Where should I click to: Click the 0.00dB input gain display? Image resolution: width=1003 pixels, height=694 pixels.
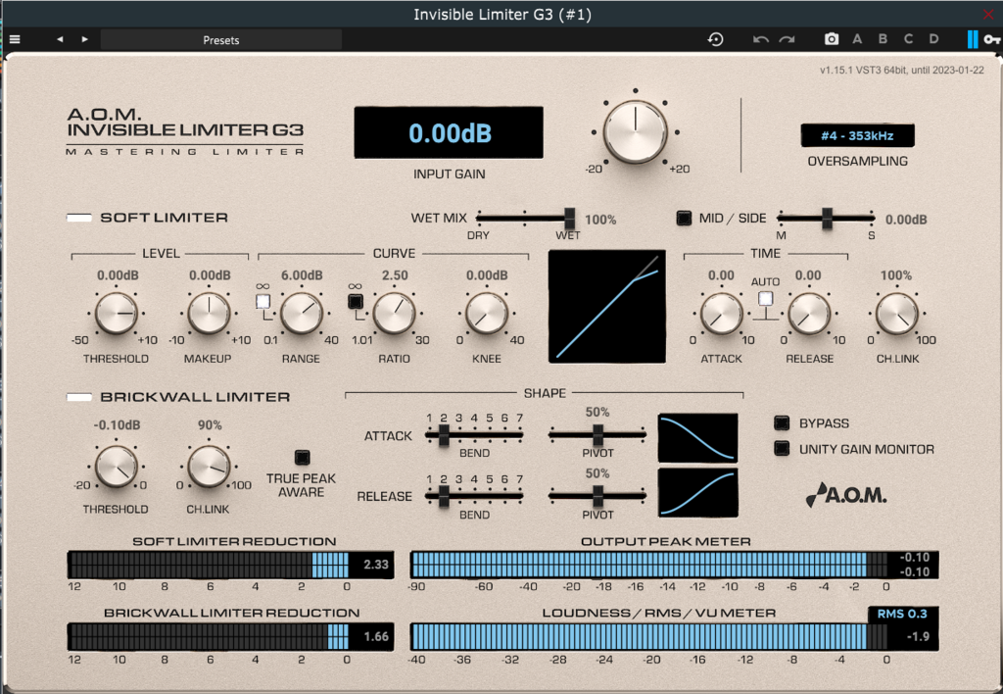tap(449, 132)
